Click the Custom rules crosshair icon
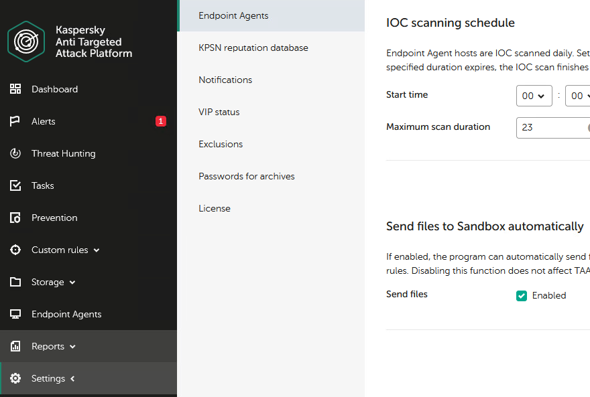This screenshot has height=397, width=590. click(15, 250)
